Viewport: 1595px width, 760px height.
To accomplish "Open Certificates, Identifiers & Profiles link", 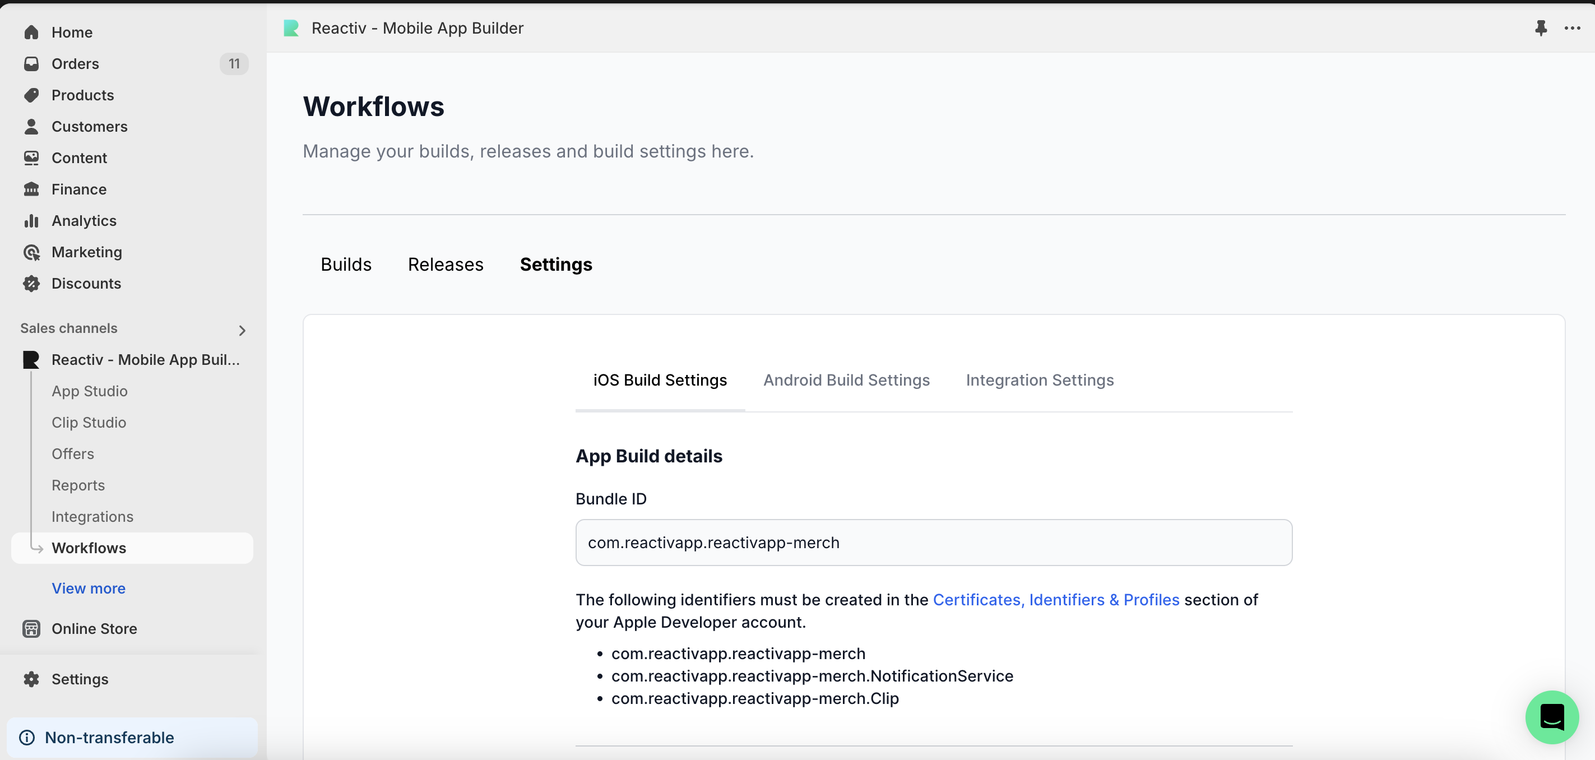I will click(x=1056, y=600).
